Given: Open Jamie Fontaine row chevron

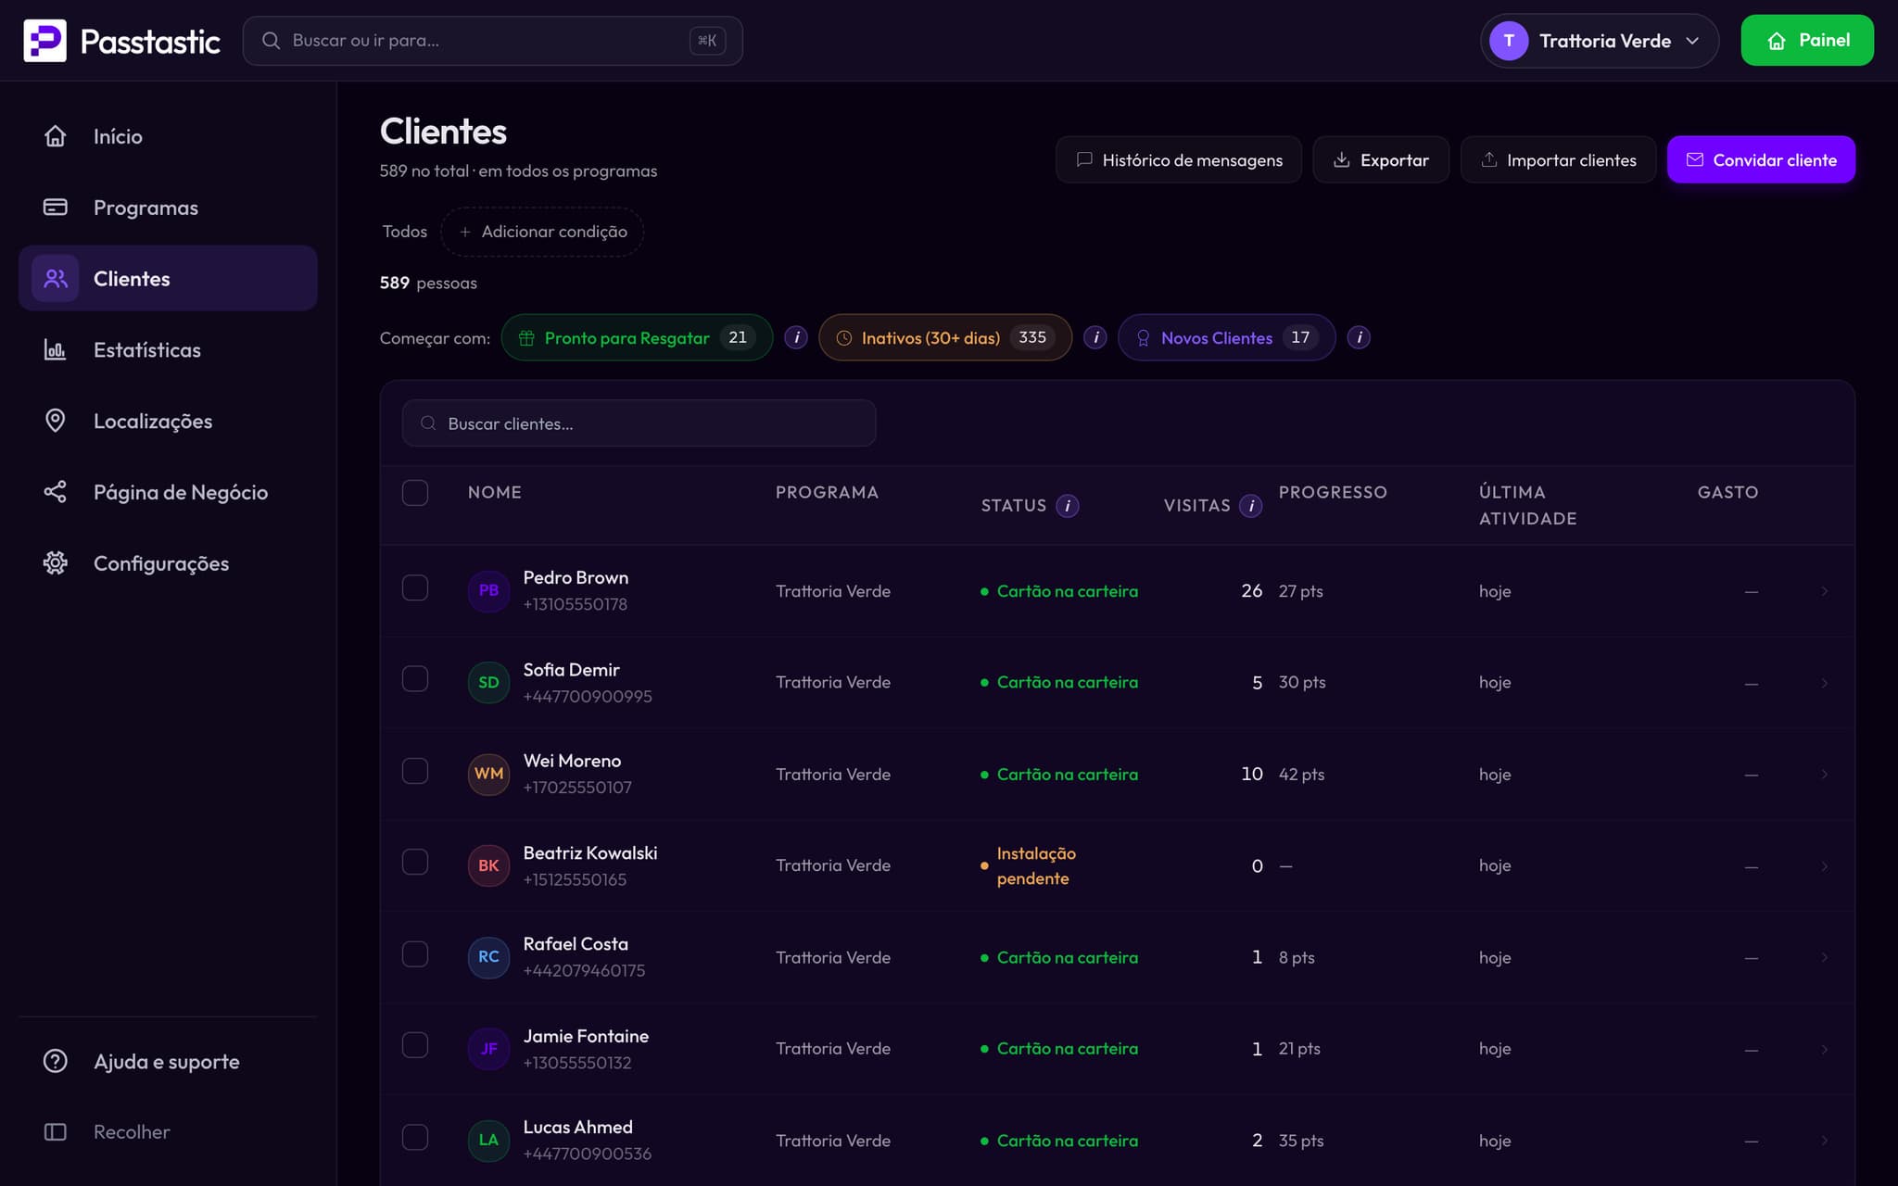Looking at the screenshot, I should tap(1824, 1050).
